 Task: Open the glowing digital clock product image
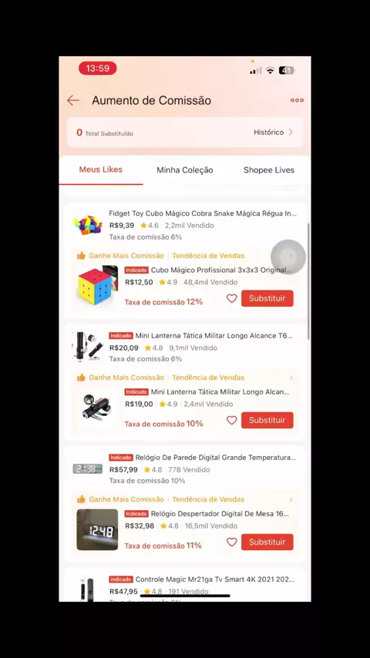(97, 529)
